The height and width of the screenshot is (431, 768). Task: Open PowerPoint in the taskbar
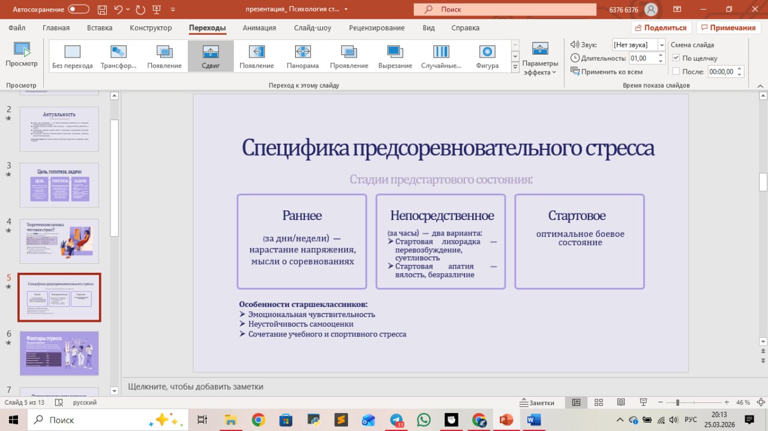coord(506,420)
